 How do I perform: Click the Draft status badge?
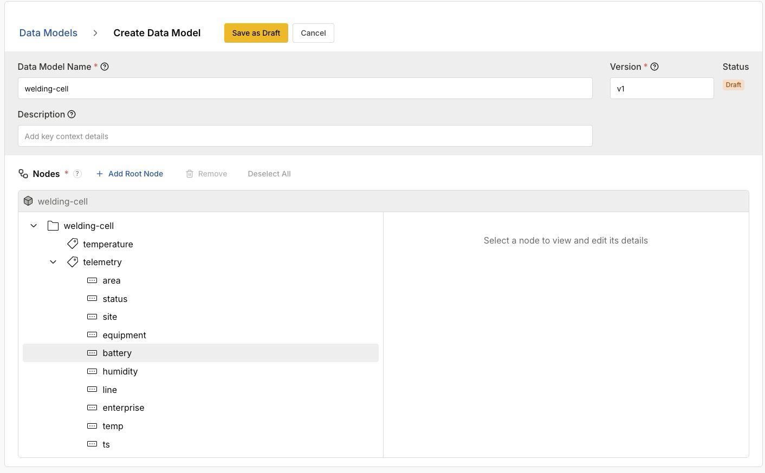(x=734, y=85)
